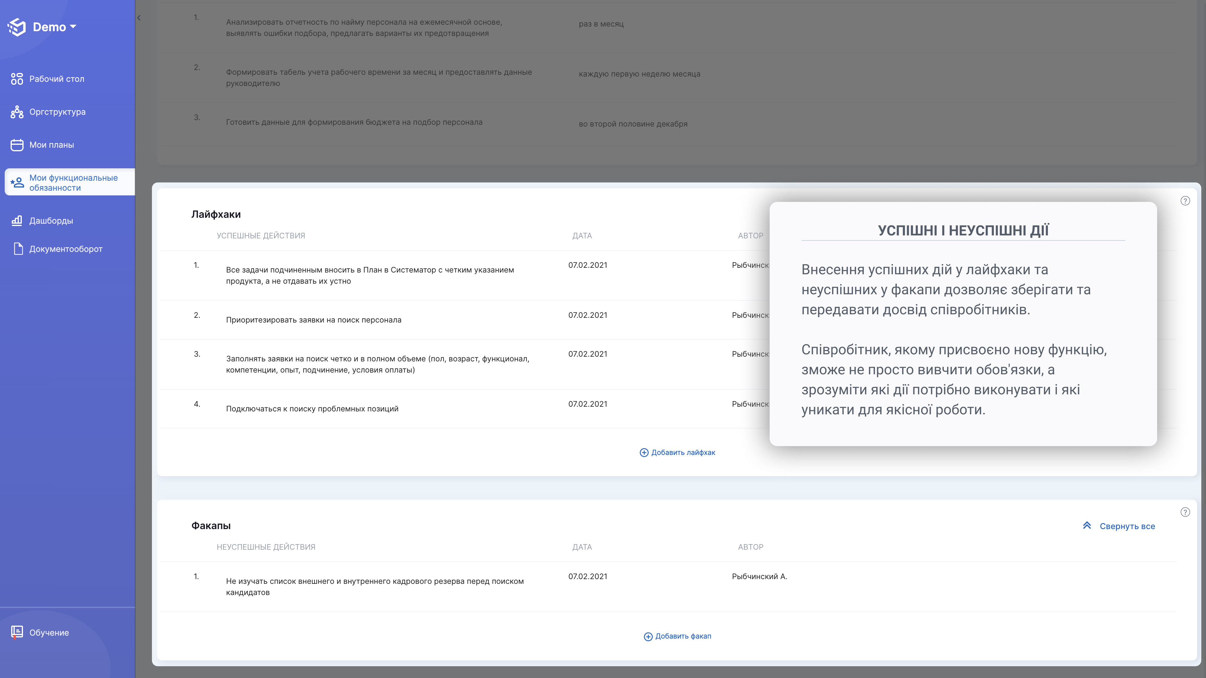Select row Заполнять заявки на поиск четко
Viewport: 1206px width, 678px height.
(668, 365)
